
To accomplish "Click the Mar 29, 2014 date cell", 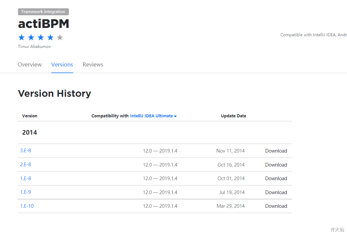I will coord(231,206).
